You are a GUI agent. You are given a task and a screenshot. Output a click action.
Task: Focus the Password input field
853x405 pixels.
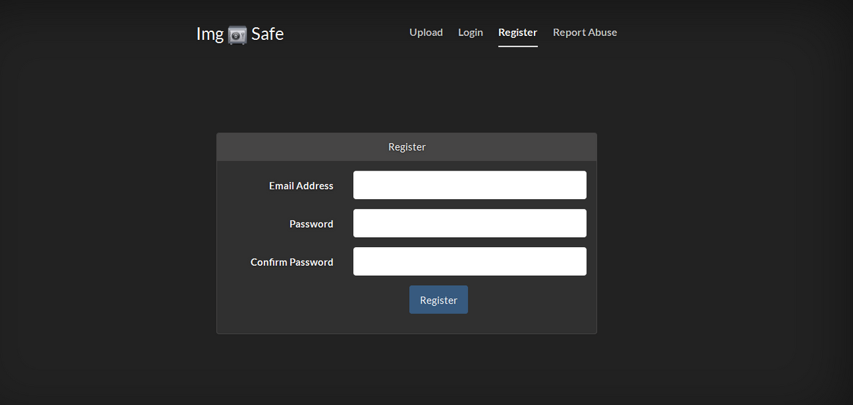(x=470, y=223)
